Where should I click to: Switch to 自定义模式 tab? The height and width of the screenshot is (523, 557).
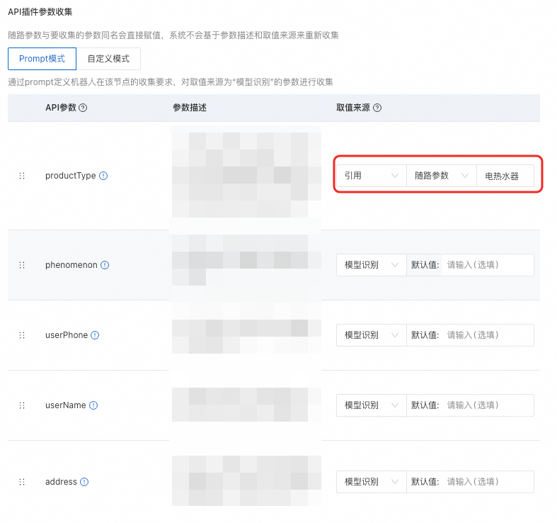point(108,59)
